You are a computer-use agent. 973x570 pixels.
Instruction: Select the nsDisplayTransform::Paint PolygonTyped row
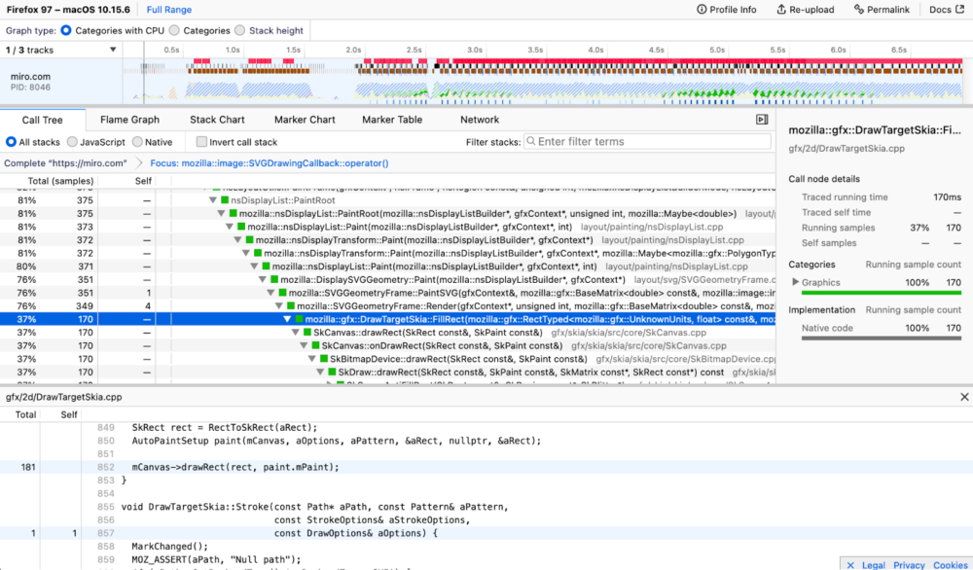388,253
